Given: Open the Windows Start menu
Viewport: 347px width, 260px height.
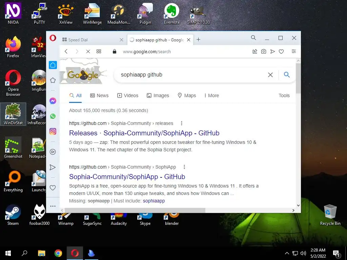Looking at the screenshot, I should [8, 253].
